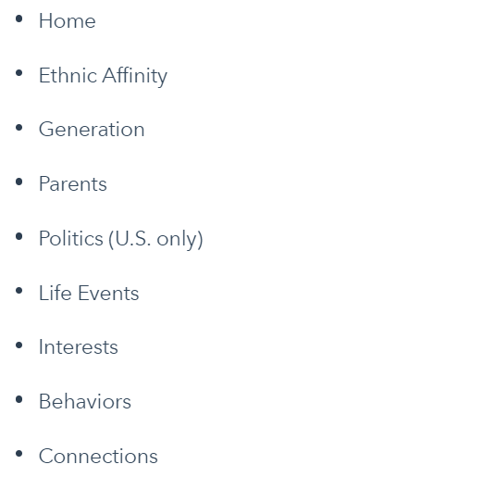Screen dimensions: 482x477
Task: Select the bullet next to Generation
Action: 19,128
